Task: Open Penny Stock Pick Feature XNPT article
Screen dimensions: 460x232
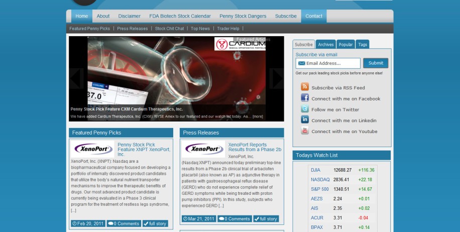Action: coord(144,149)
